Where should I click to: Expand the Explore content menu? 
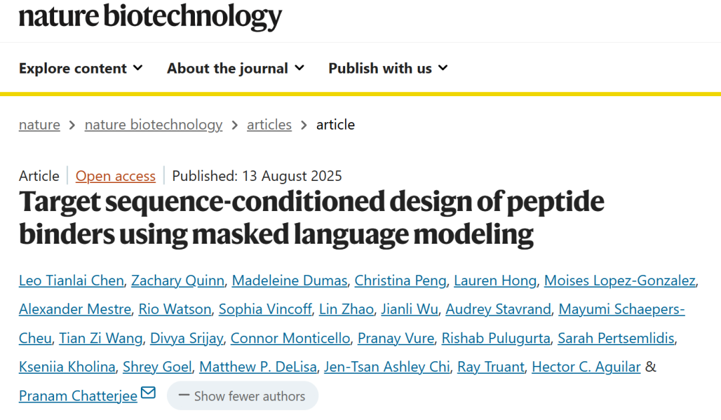click(x=81, y=69)
